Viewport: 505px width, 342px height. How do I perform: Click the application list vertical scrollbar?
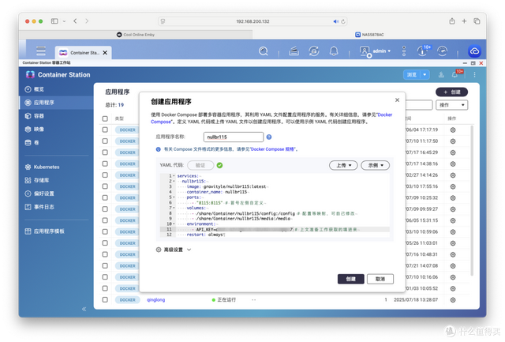472,201
